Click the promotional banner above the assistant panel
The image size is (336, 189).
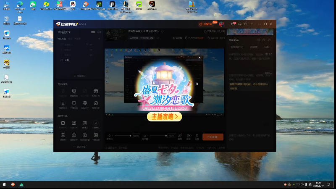point(250,32)
